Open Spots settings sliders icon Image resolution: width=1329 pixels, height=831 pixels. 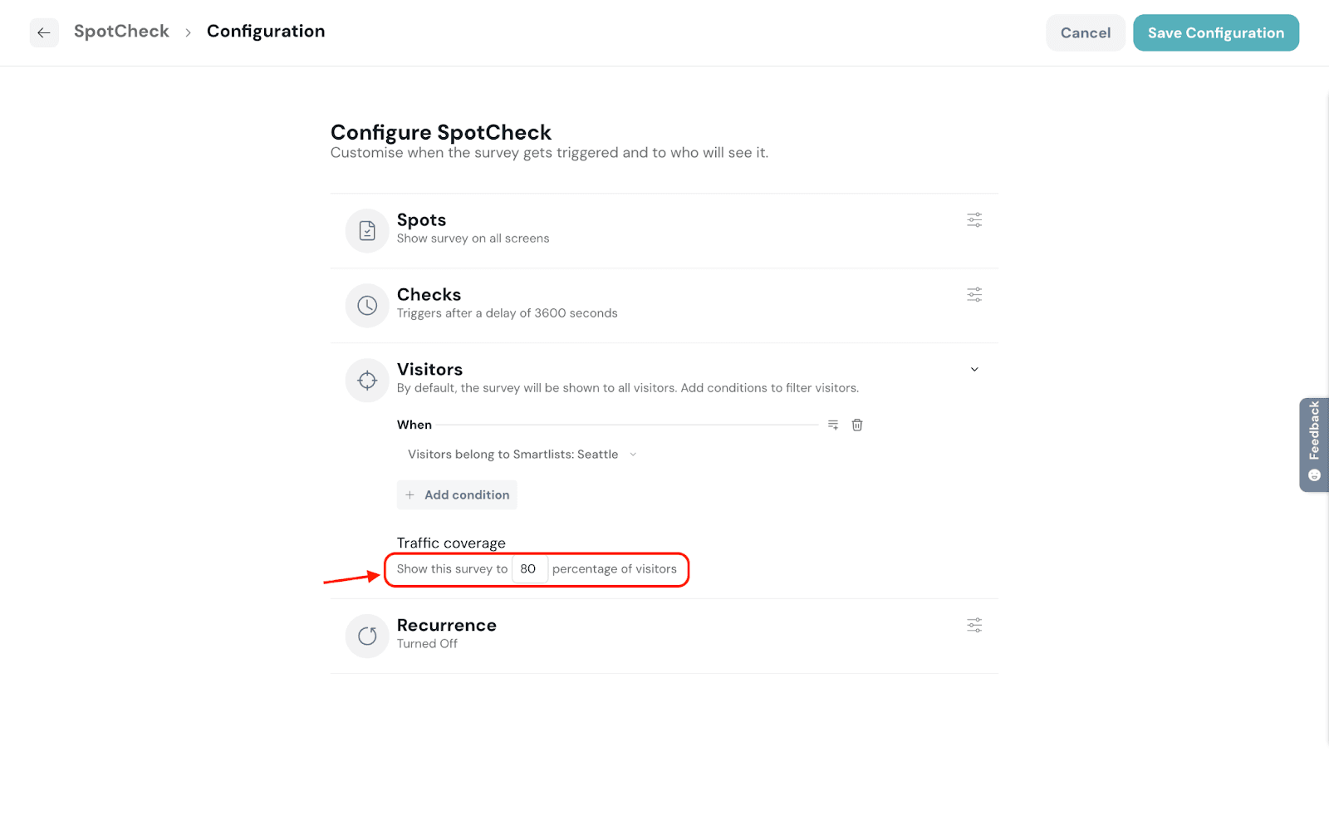[974, 220]
